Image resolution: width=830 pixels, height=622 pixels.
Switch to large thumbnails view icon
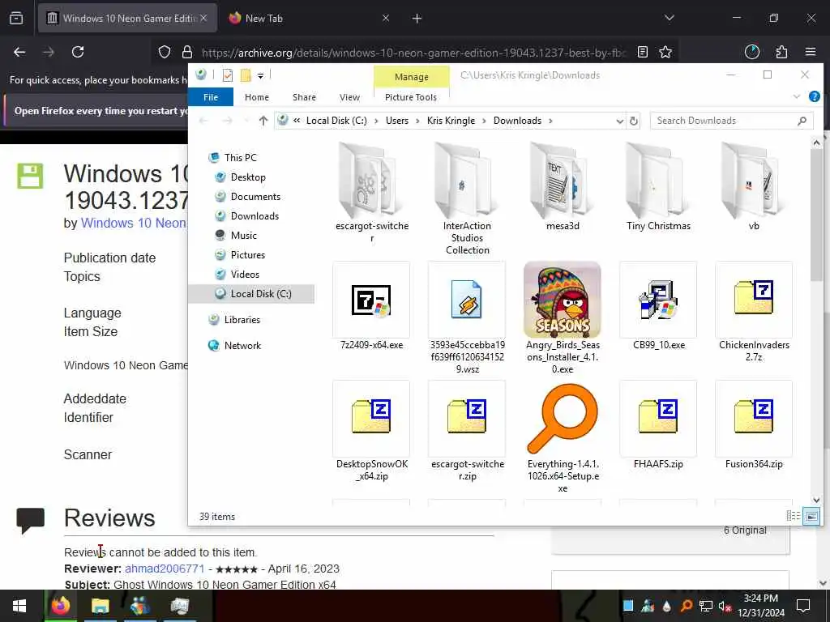pos(811,516)
